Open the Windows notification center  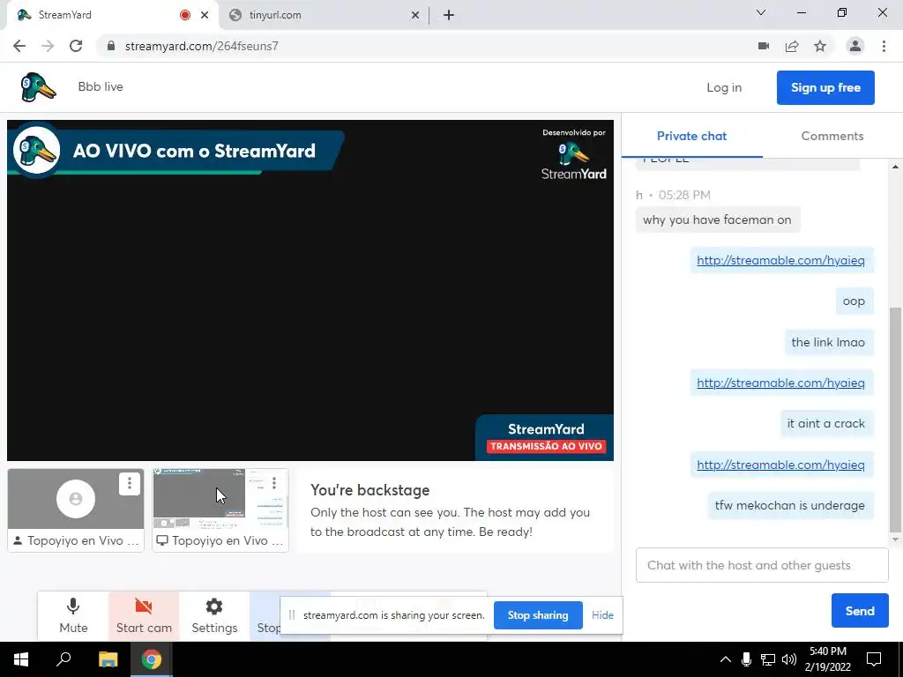point(874,659)
